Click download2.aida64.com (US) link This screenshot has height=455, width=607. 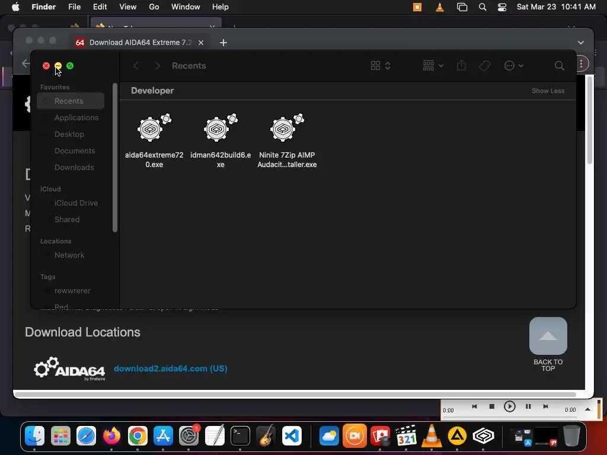pos(170,369)
